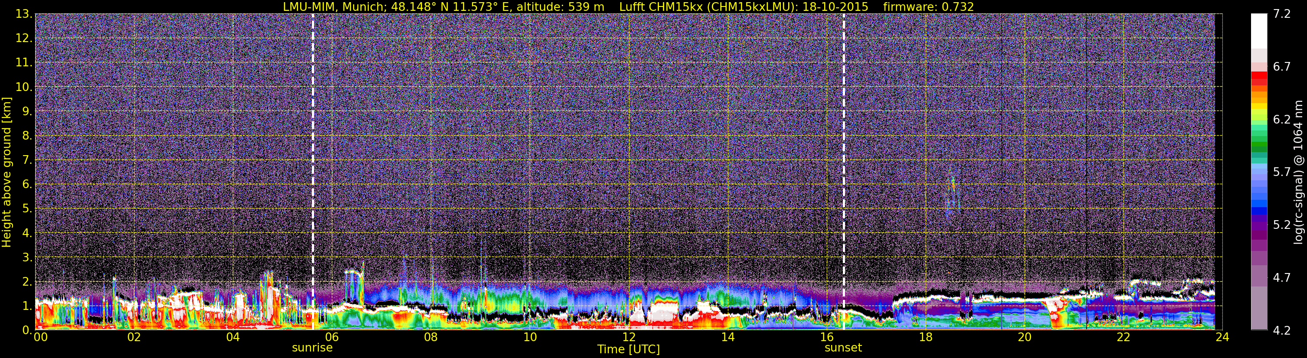Click the 10. tick on the height axis
Screen dimensions: 1307x358
pos(23,87)
